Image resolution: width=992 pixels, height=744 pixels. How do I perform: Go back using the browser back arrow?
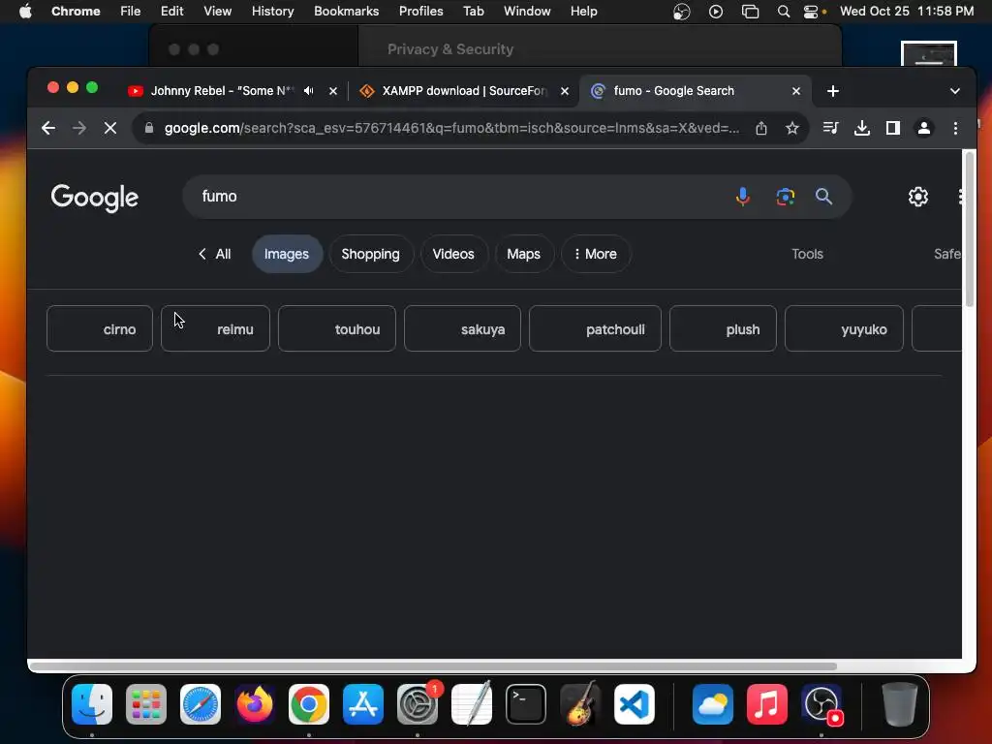coord(48,129)
